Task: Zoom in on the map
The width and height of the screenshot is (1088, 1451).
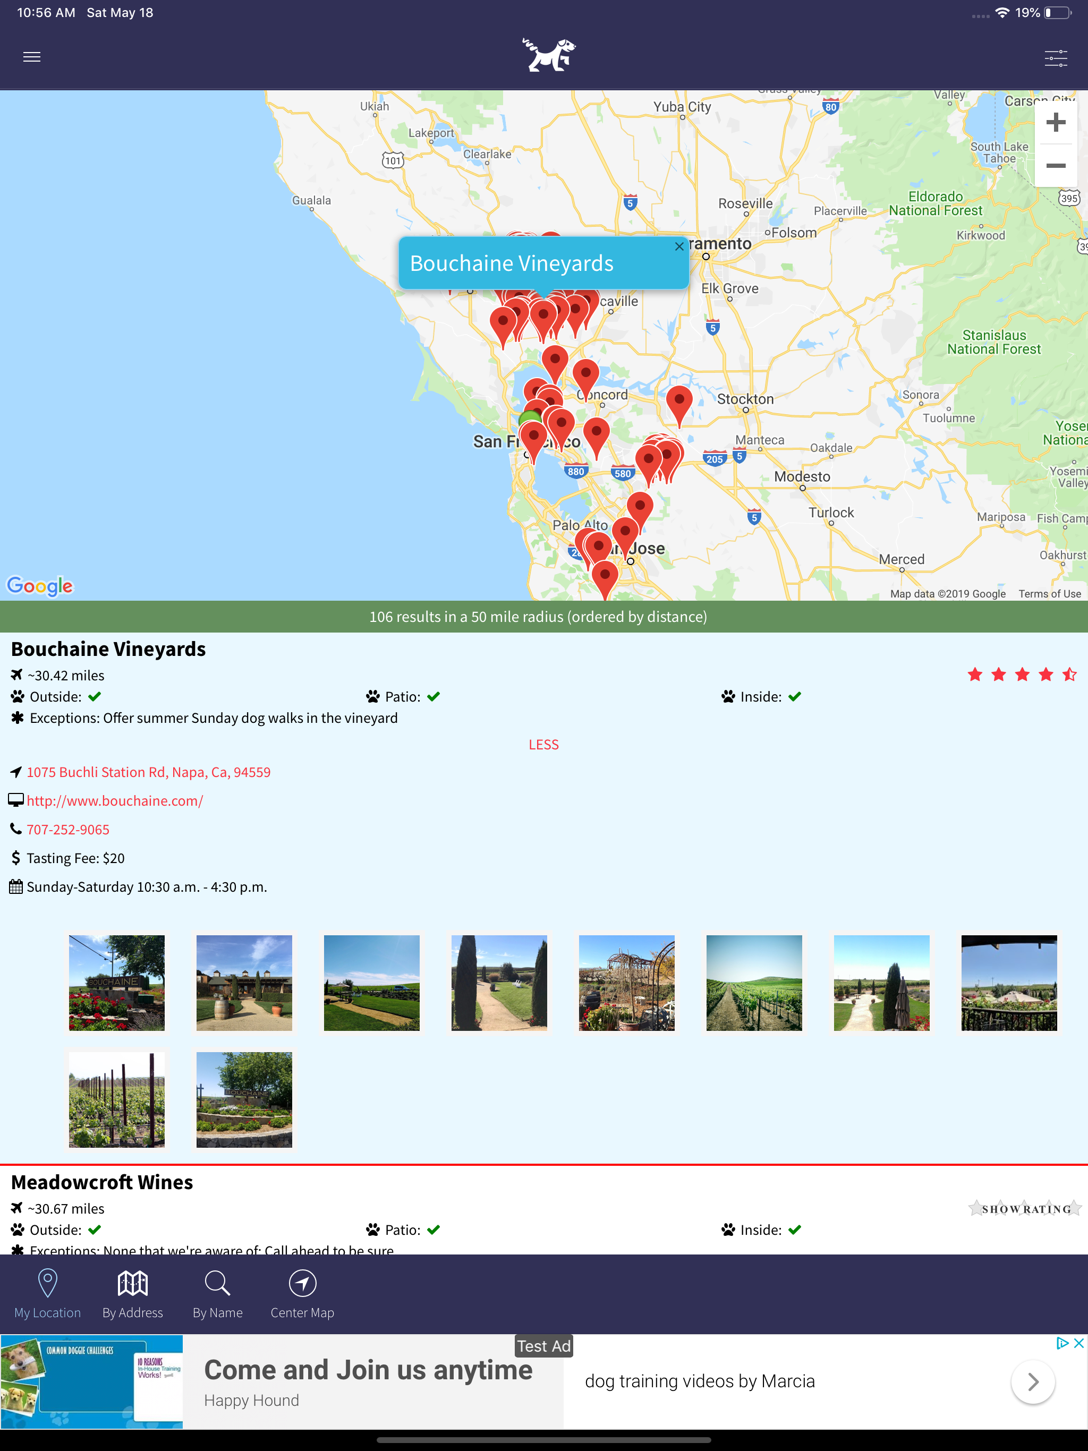Action: click(x=1055, y=123)
